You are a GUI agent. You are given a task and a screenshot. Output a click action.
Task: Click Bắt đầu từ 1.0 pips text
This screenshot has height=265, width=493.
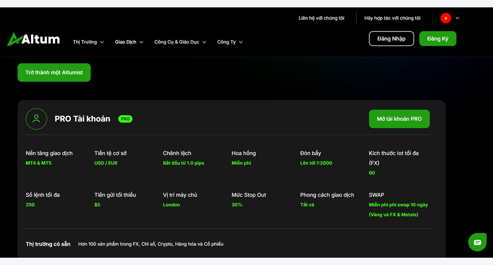coord(184,163)
